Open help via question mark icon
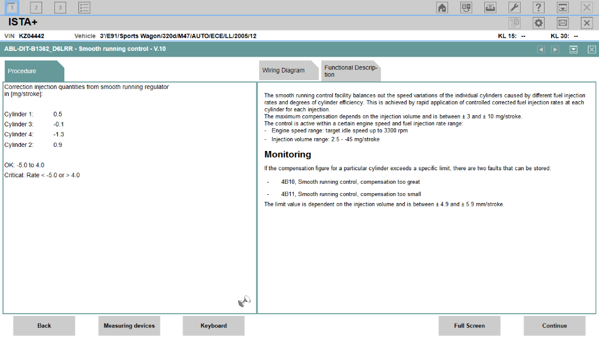The image size is (599, 337). [538, 8]
